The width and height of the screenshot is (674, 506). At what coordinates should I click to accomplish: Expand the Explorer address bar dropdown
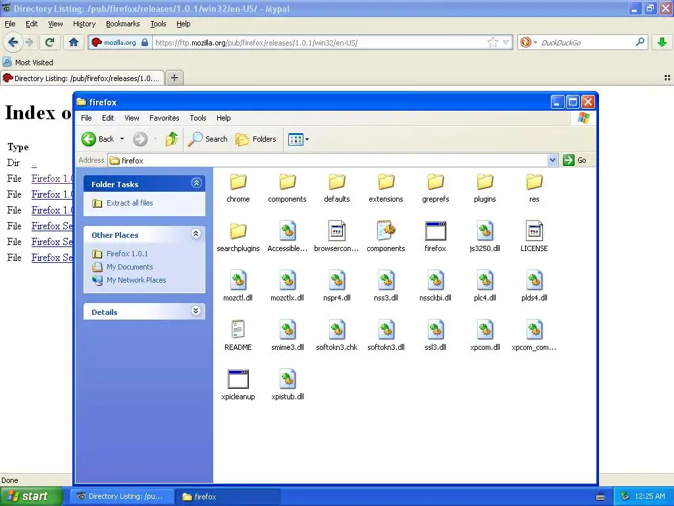(x=552, y=160)
